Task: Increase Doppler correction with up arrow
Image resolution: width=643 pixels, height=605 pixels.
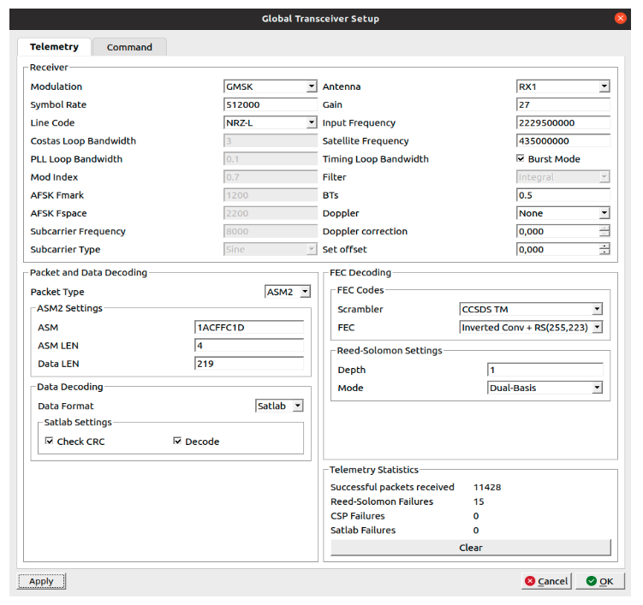Action: point(604,228)
